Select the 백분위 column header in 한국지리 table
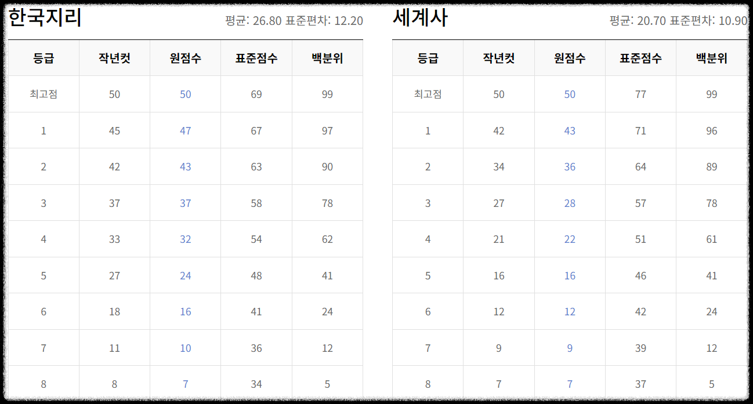753x404 pixels. click(x=327, y=57)
